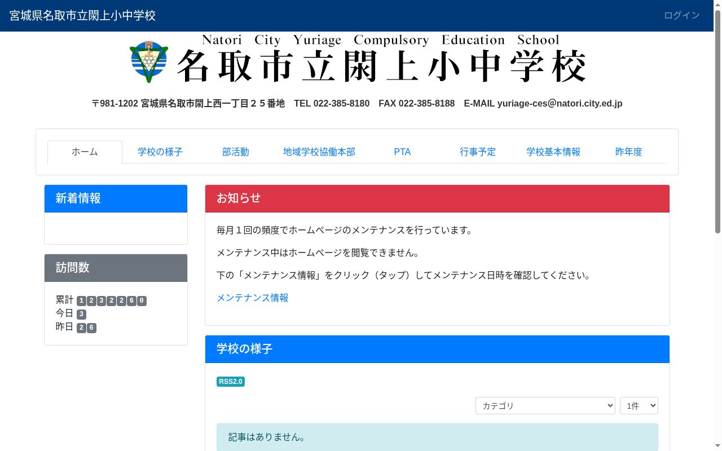Viewport: 722px width, 451px height.
Task: Click the 宮城県名取市立閖上小中学校 site title
Action: (82, 16)
